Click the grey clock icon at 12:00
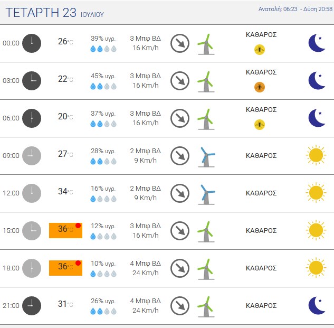Image resolution: width=334 pixels, height=328 pixels. pos(32,193)
